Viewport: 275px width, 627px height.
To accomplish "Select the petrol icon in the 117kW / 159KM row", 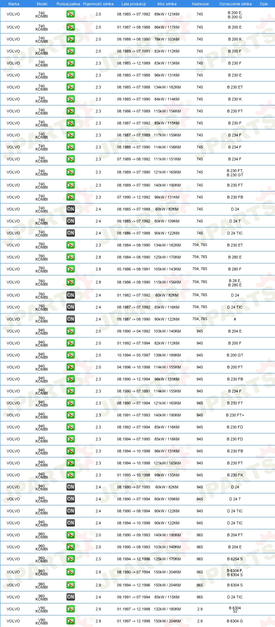I will 71,135.
